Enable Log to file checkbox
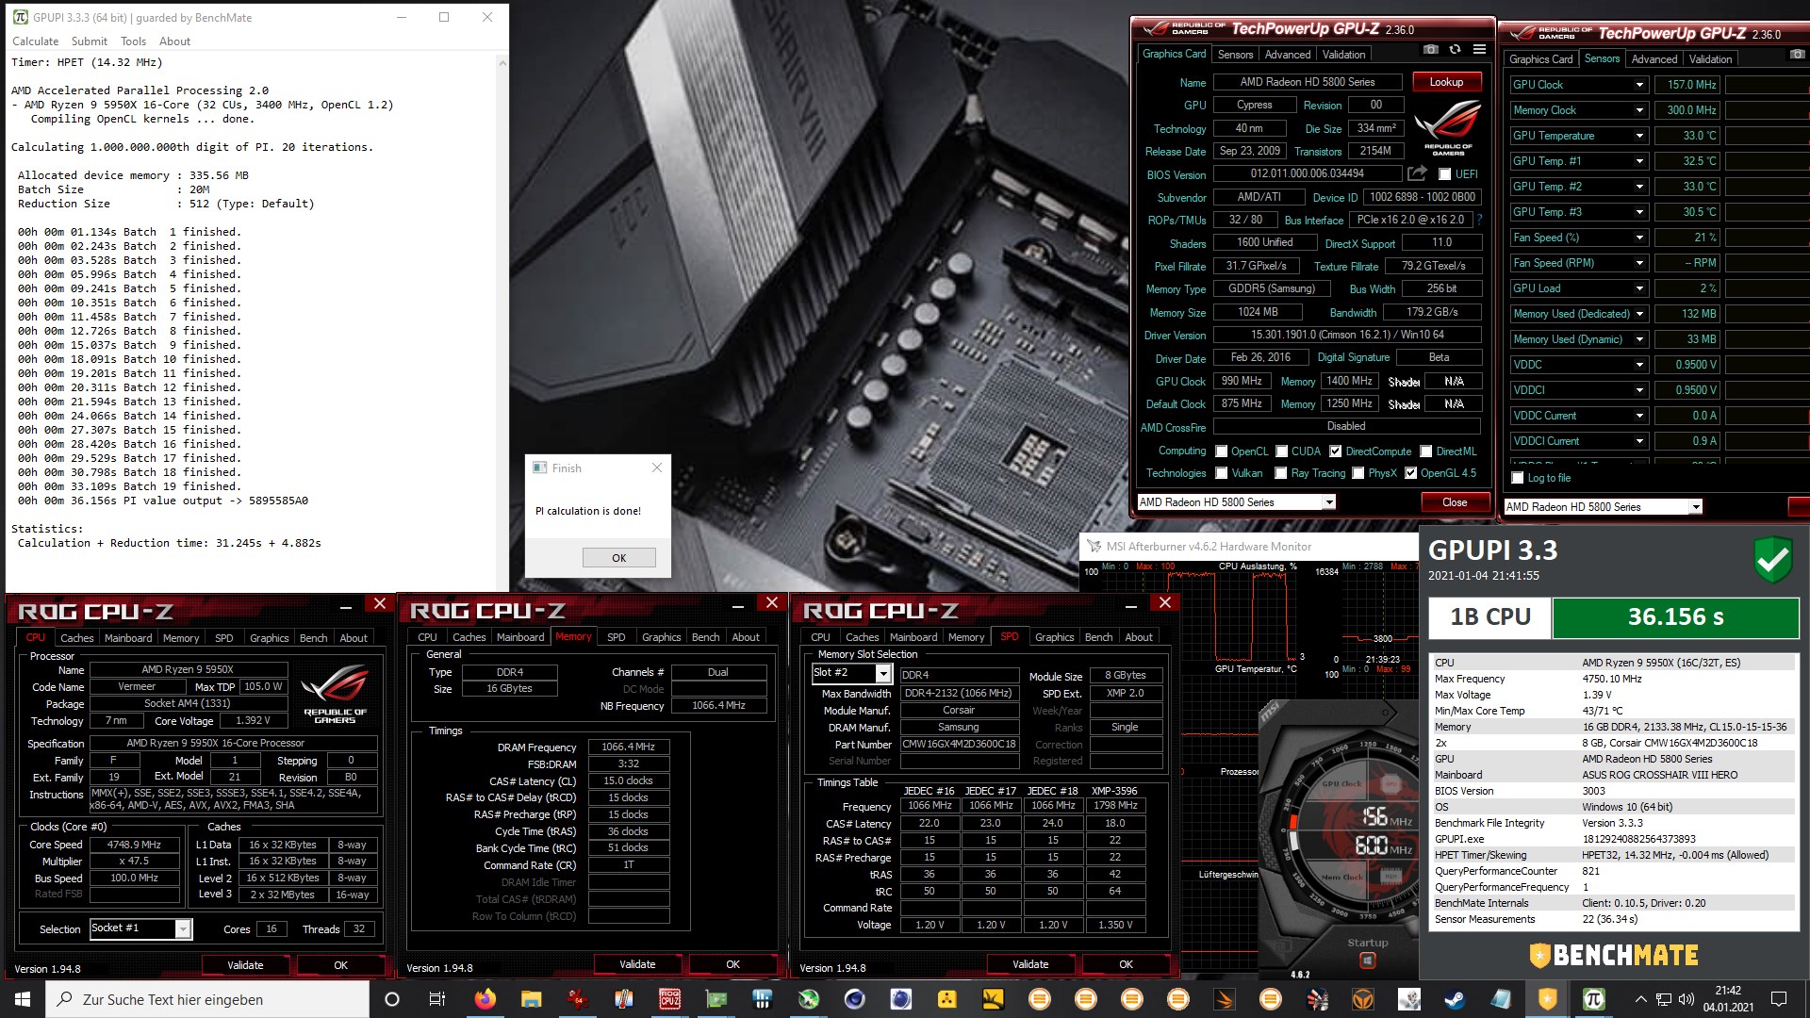This screenshot has height=1018, width=1810. [1517, 478]
